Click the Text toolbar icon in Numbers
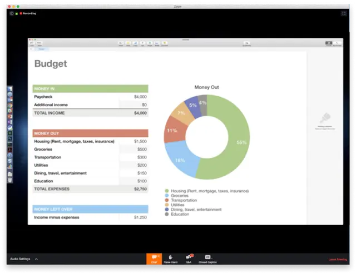The height and width of the screenshot is (273, 356). click(x=142, y=43)
